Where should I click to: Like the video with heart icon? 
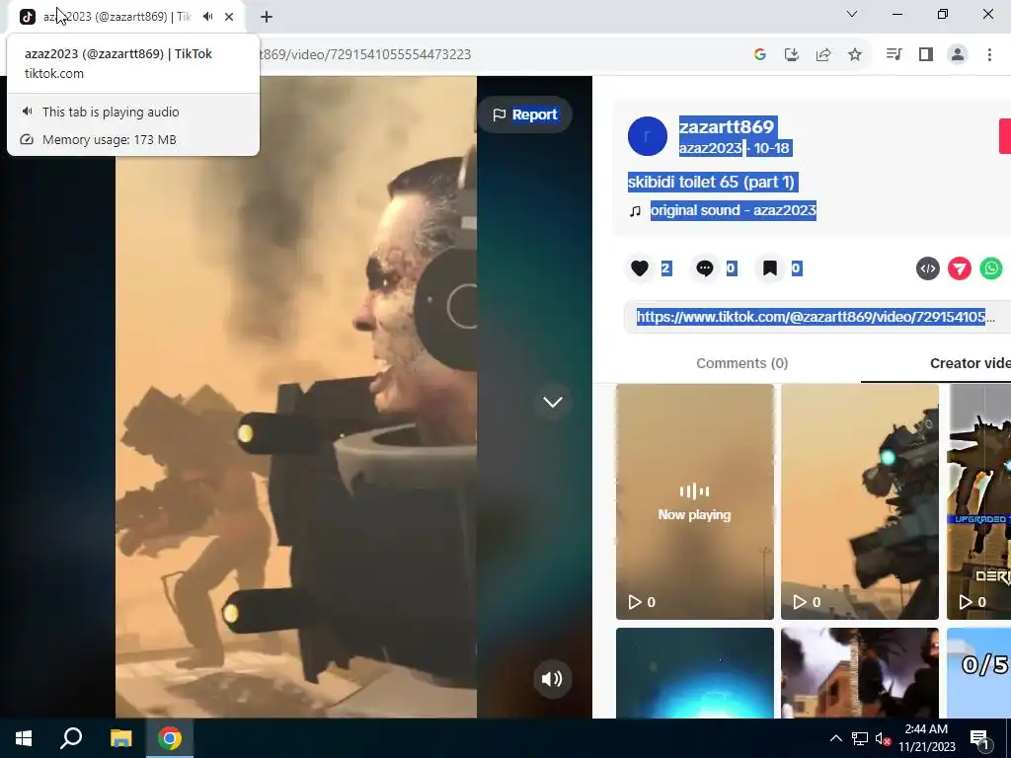[640, 268]
